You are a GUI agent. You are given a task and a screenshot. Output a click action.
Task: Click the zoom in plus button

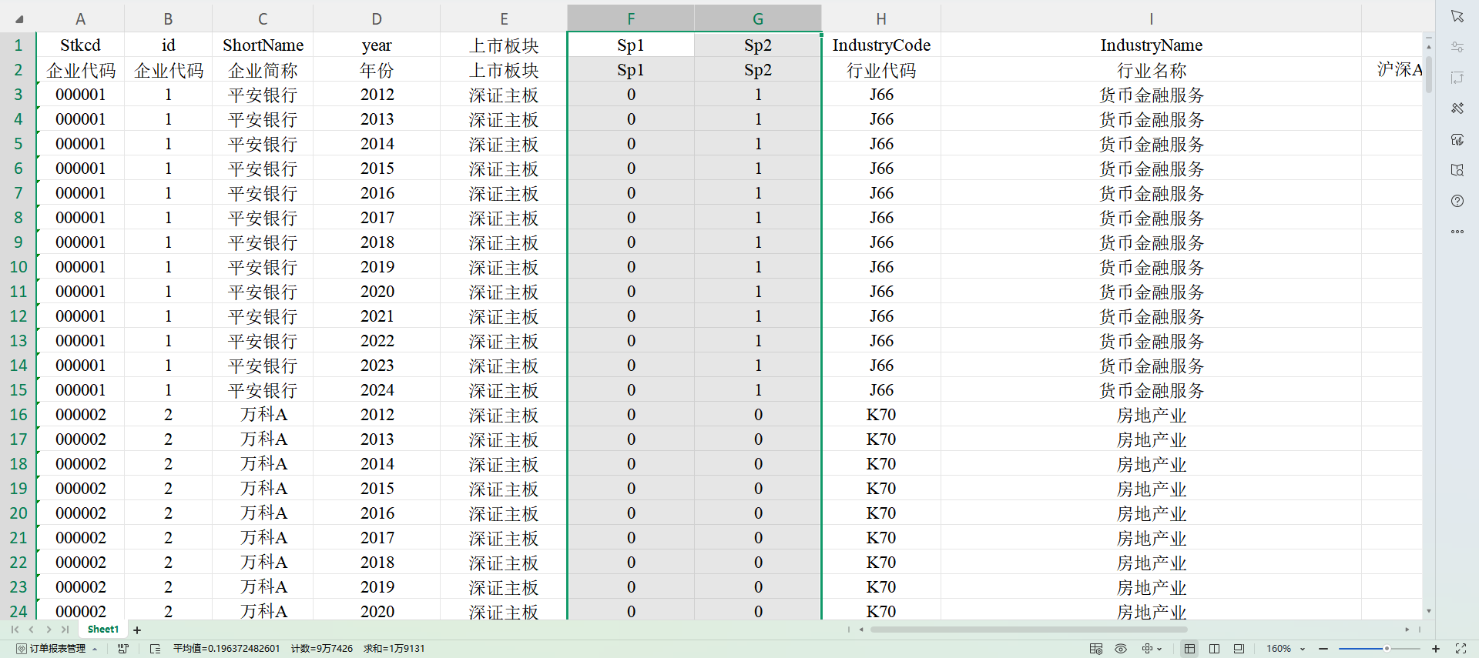tap(1436, 649)
